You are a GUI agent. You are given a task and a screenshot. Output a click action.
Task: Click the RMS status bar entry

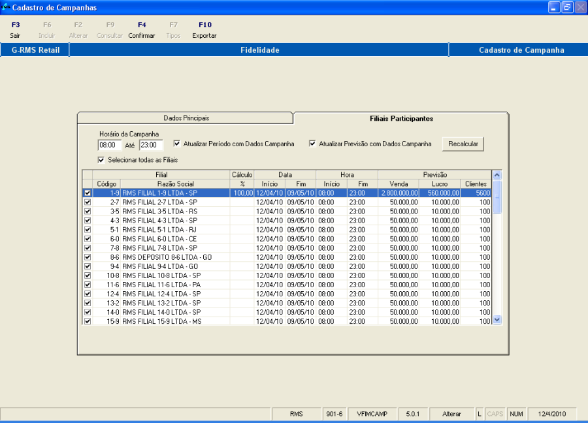[296, 414]
